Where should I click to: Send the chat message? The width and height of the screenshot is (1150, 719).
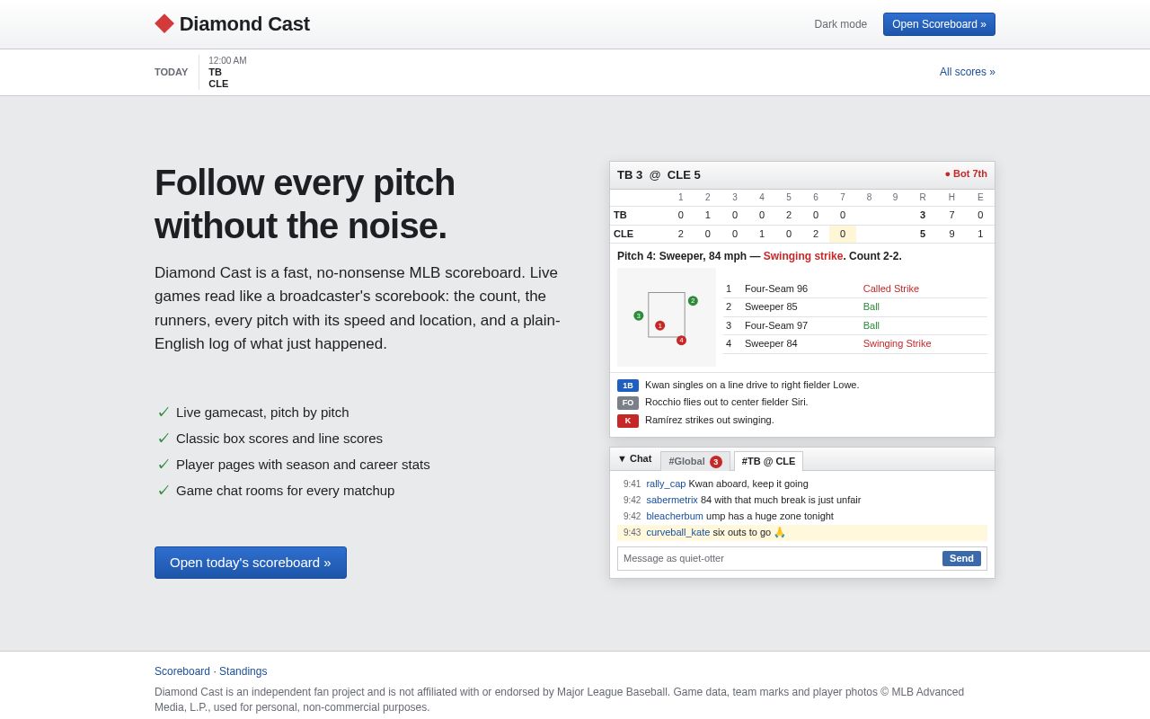tap(961, 558)
